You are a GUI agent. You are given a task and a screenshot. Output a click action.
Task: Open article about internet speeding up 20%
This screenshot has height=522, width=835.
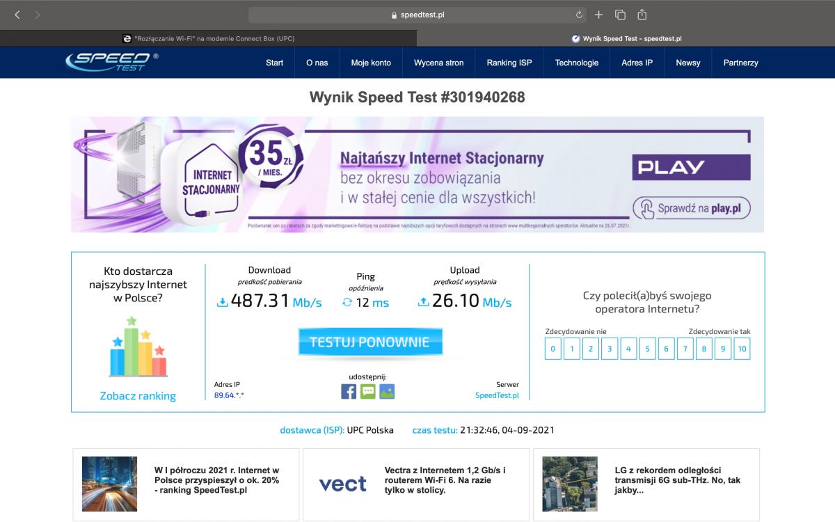[x=217, y=481]
